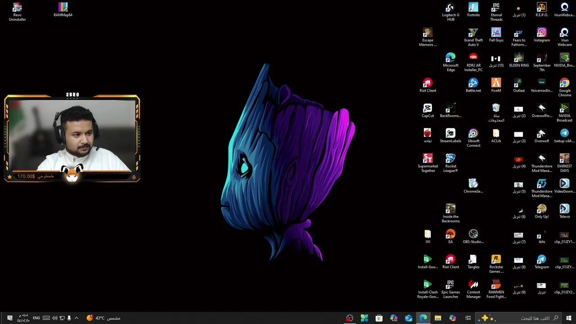Select RDR2 AR Installer_PC icon

(473, 63)
